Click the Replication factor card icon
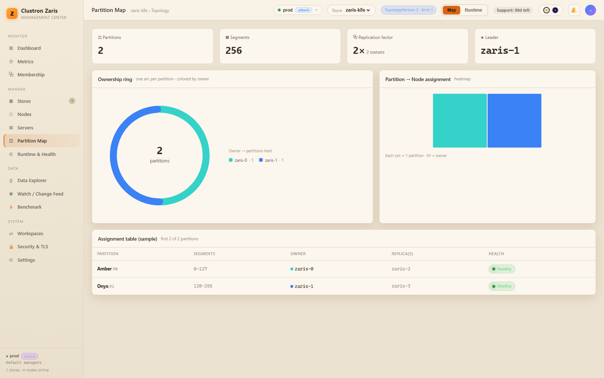Viewport: 604px width, 378px height. point(355,37)
